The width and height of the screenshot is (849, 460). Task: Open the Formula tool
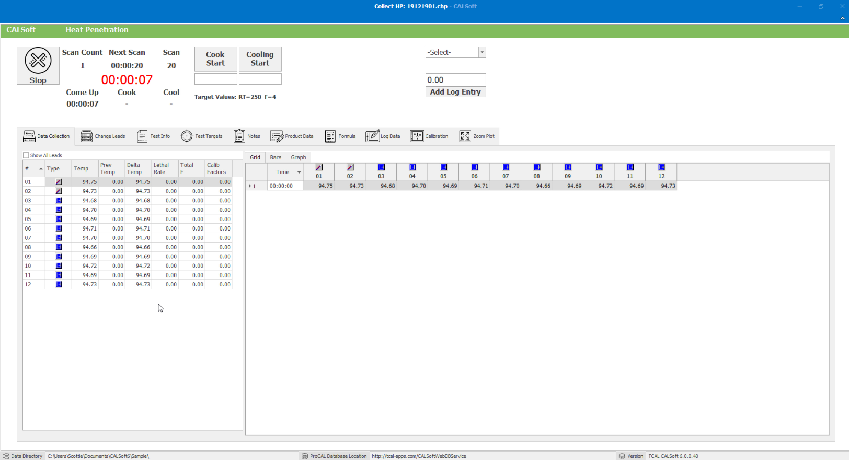click(340, 136)
